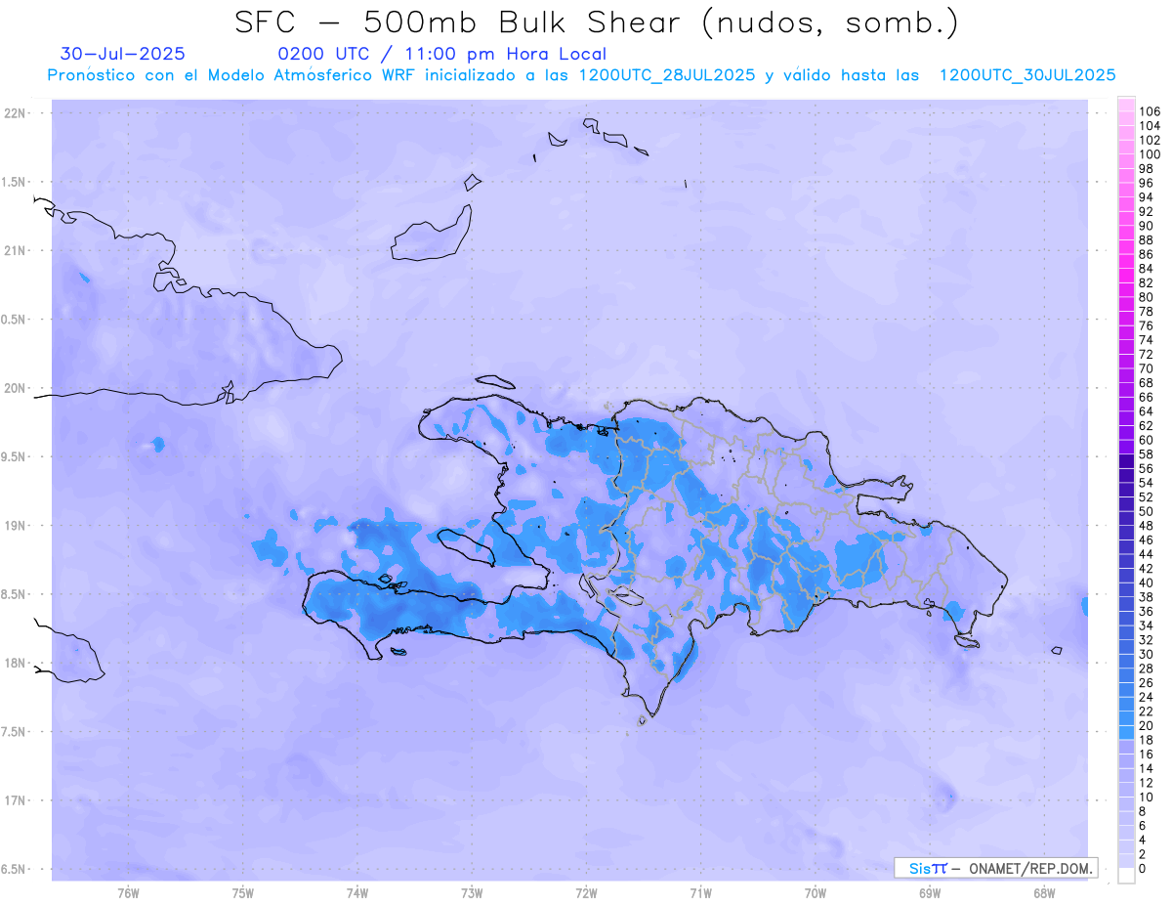1172x906 pixels.
Task: Click the '100' value on the color bar
Action: [1150, 154]
